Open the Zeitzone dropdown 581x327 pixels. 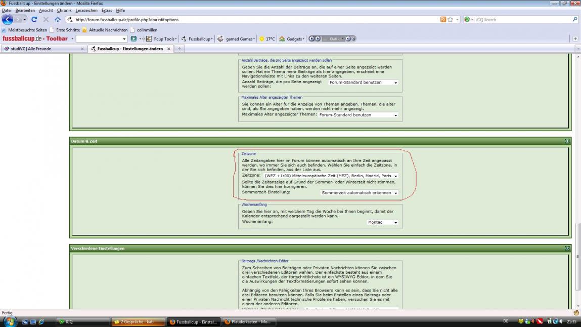[x=331, y=176]
